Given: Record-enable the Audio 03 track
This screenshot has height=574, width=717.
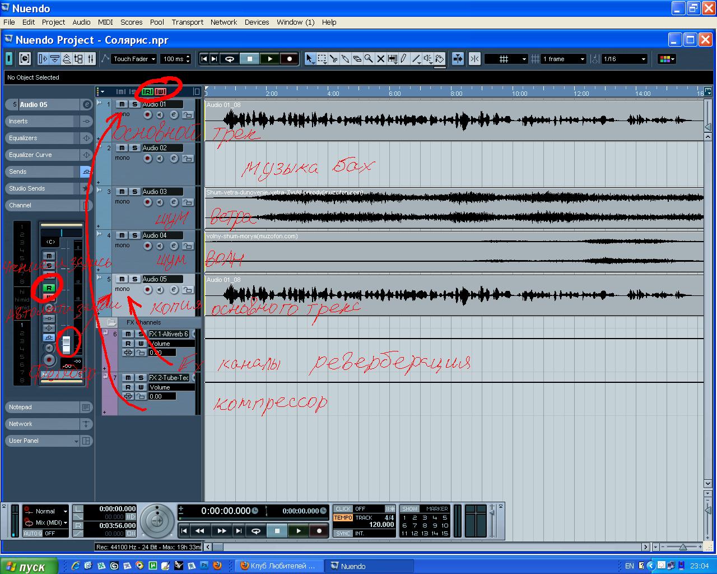Looking at the screenshot, I should 148,202.
